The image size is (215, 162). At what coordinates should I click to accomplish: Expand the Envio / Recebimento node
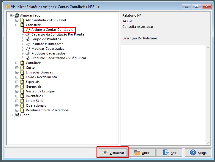click(17, 77)
